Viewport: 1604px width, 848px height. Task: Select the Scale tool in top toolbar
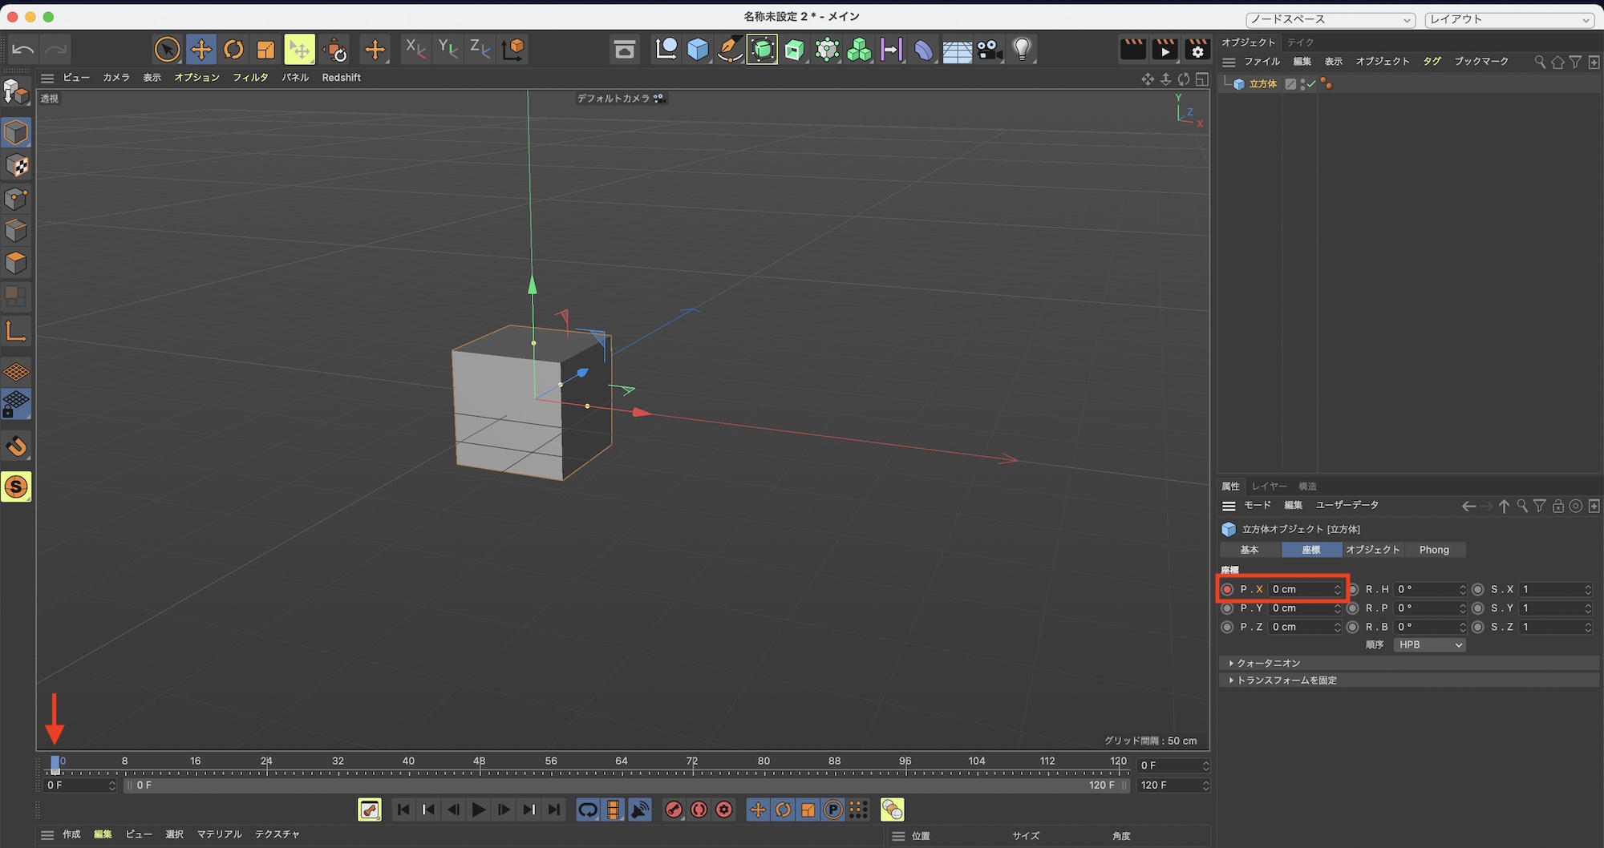click(x=265, y=50)
